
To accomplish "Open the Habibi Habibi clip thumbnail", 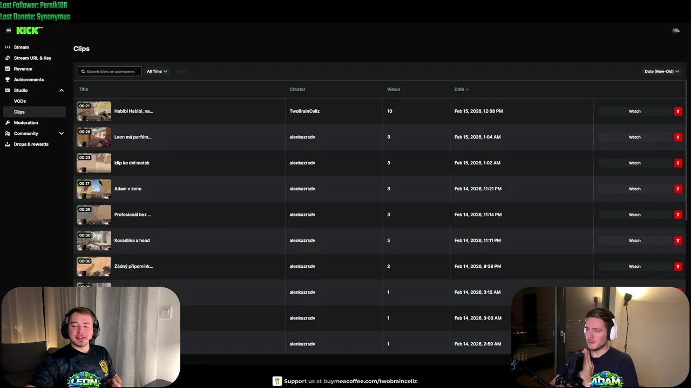I will click(94, 111).
